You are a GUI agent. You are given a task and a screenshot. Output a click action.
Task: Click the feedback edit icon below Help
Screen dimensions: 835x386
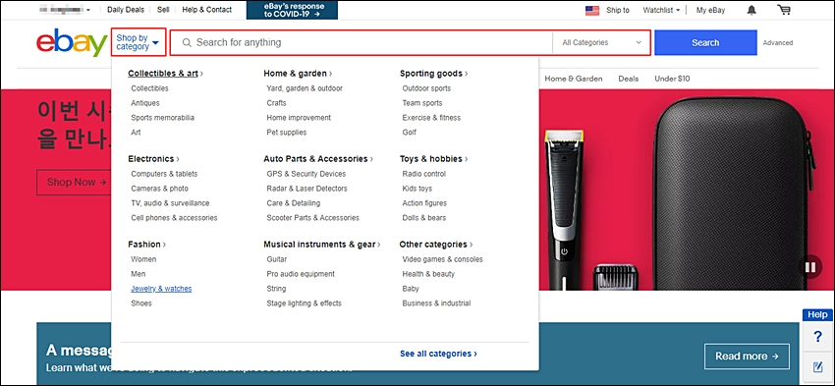click(x=818, y=366)
